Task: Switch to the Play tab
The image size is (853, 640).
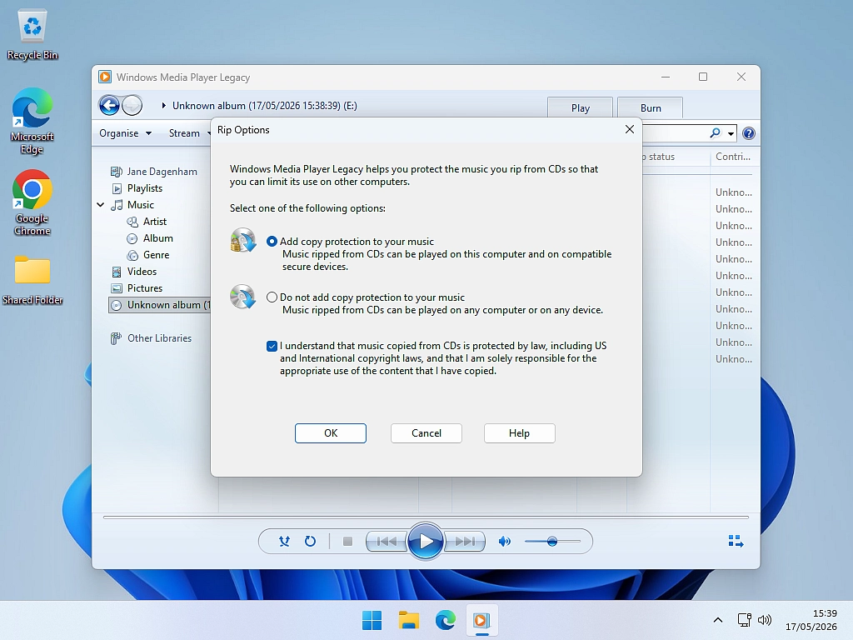Action: coord(581,107)
